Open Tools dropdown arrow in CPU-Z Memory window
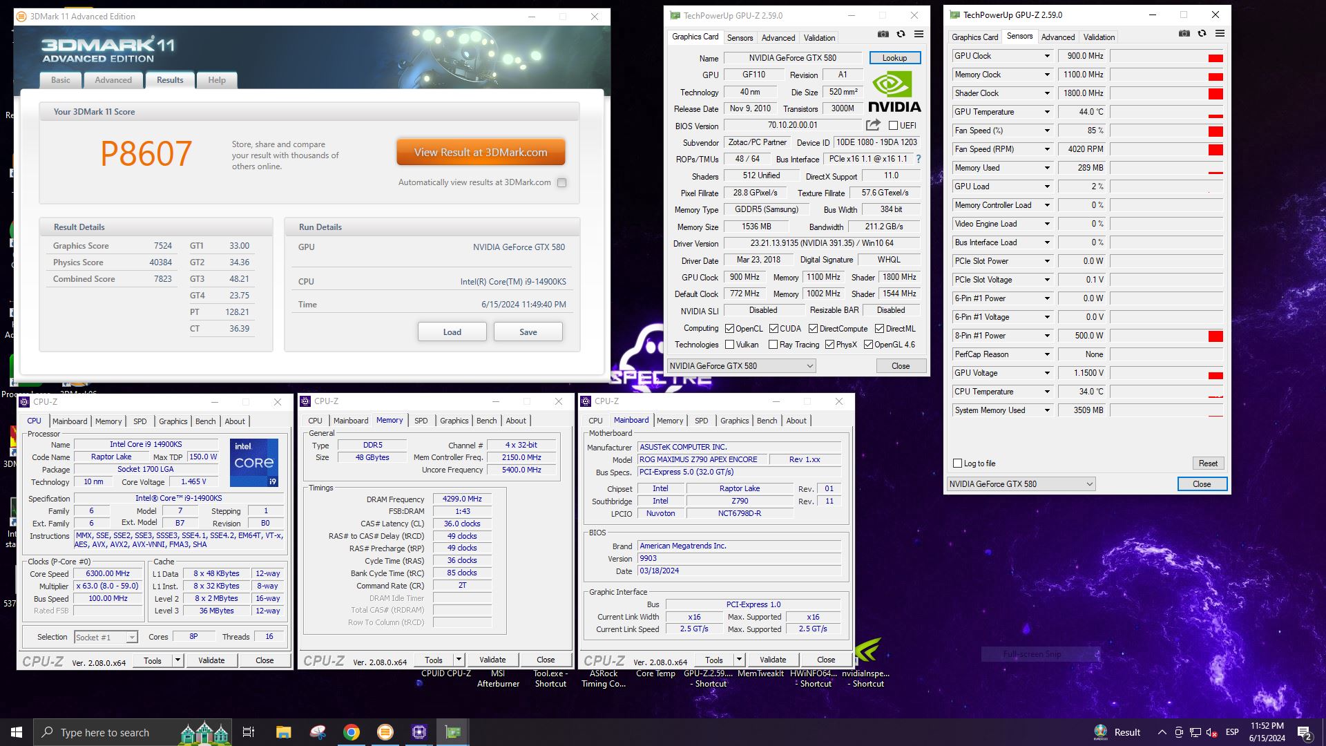 click(459, 660)
